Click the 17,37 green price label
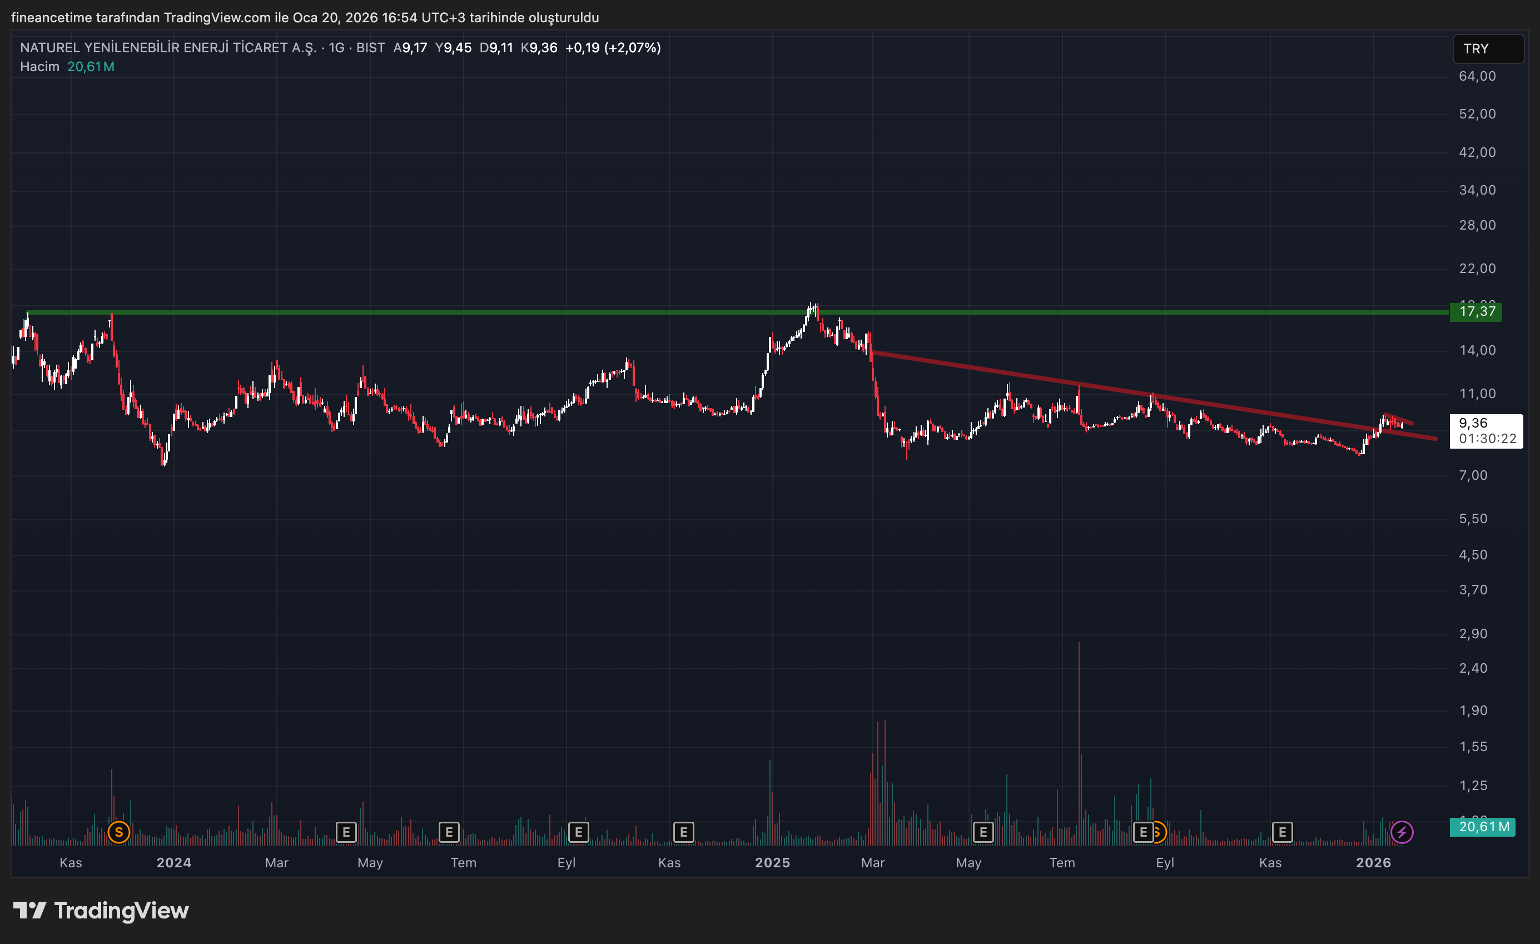Screen dimensions: 1540x944 [1476, 311]
